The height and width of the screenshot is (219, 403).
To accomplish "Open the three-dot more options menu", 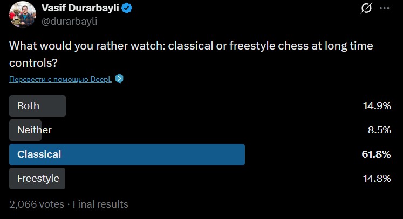I will (x=384, y=9).
